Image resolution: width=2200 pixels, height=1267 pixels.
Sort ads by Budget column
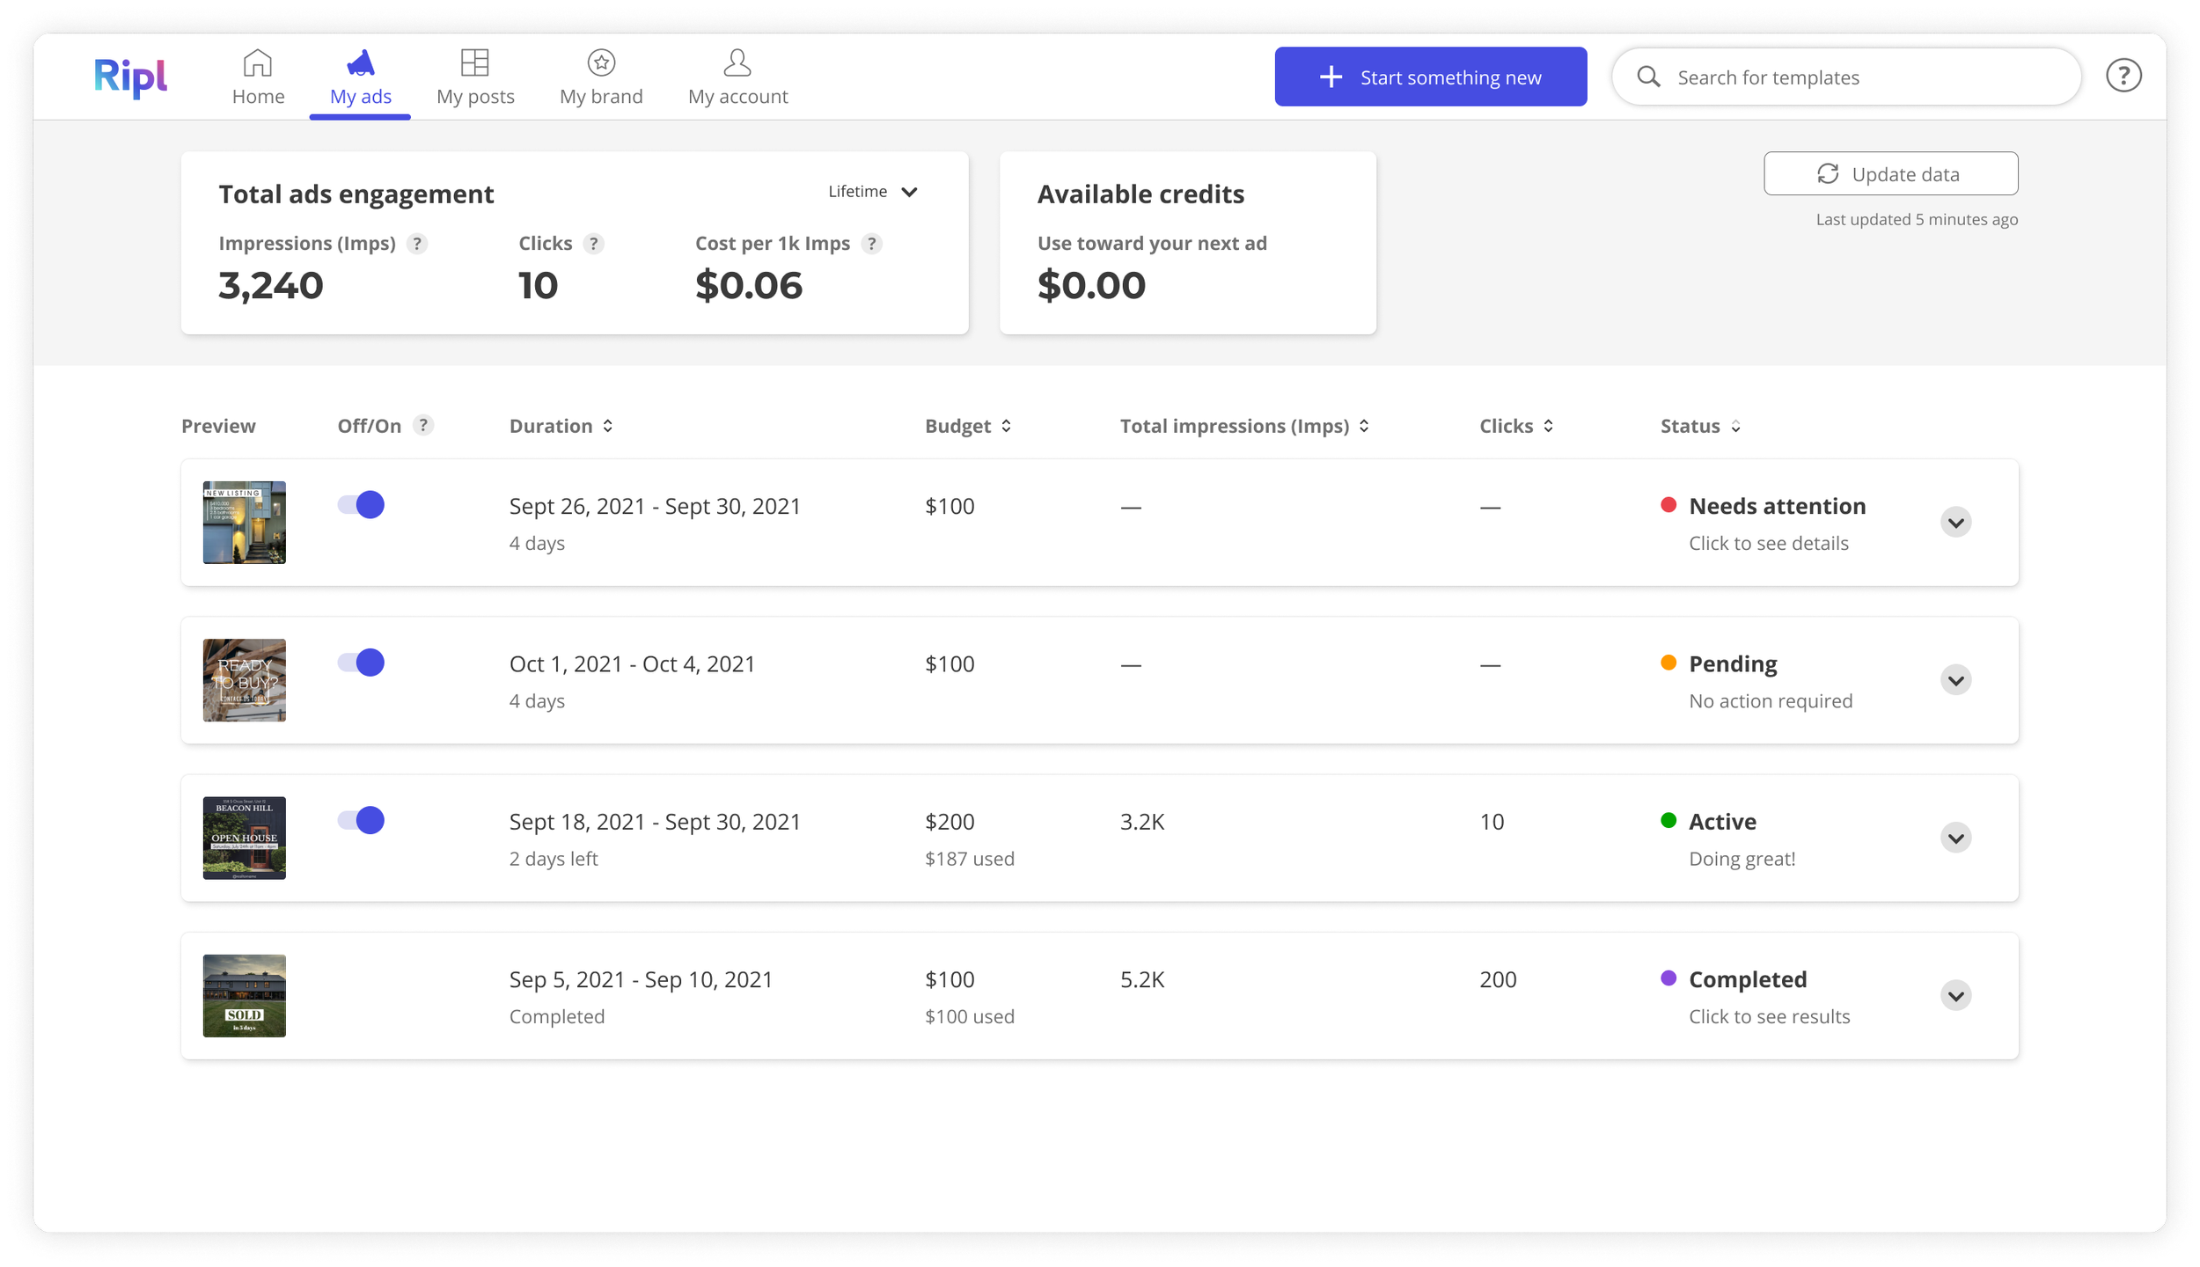968,426
